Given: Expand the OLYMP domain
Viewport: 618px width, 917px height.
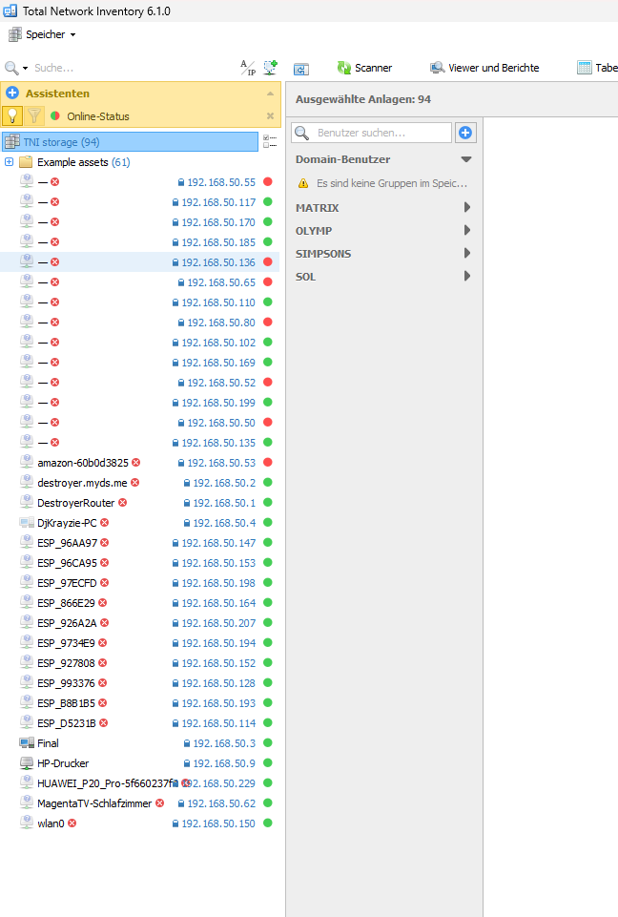Looking at the screenshot, I should pos(467,230).
